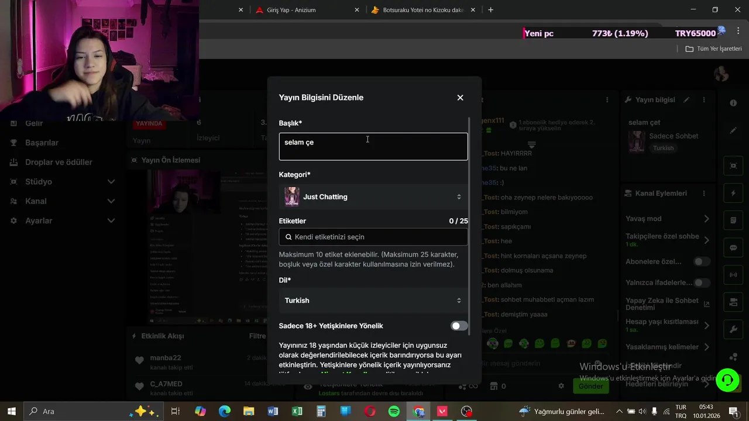Open Opera browser from the taskbar
This screenshot has height=421, width=749.
click(x=370, y=411)
